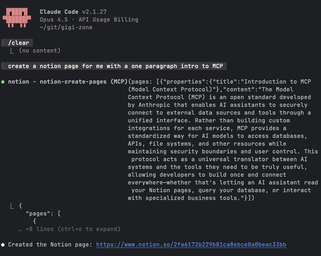
Task: Click the branch connector before "(no content)"
Action: click(12, 51)
